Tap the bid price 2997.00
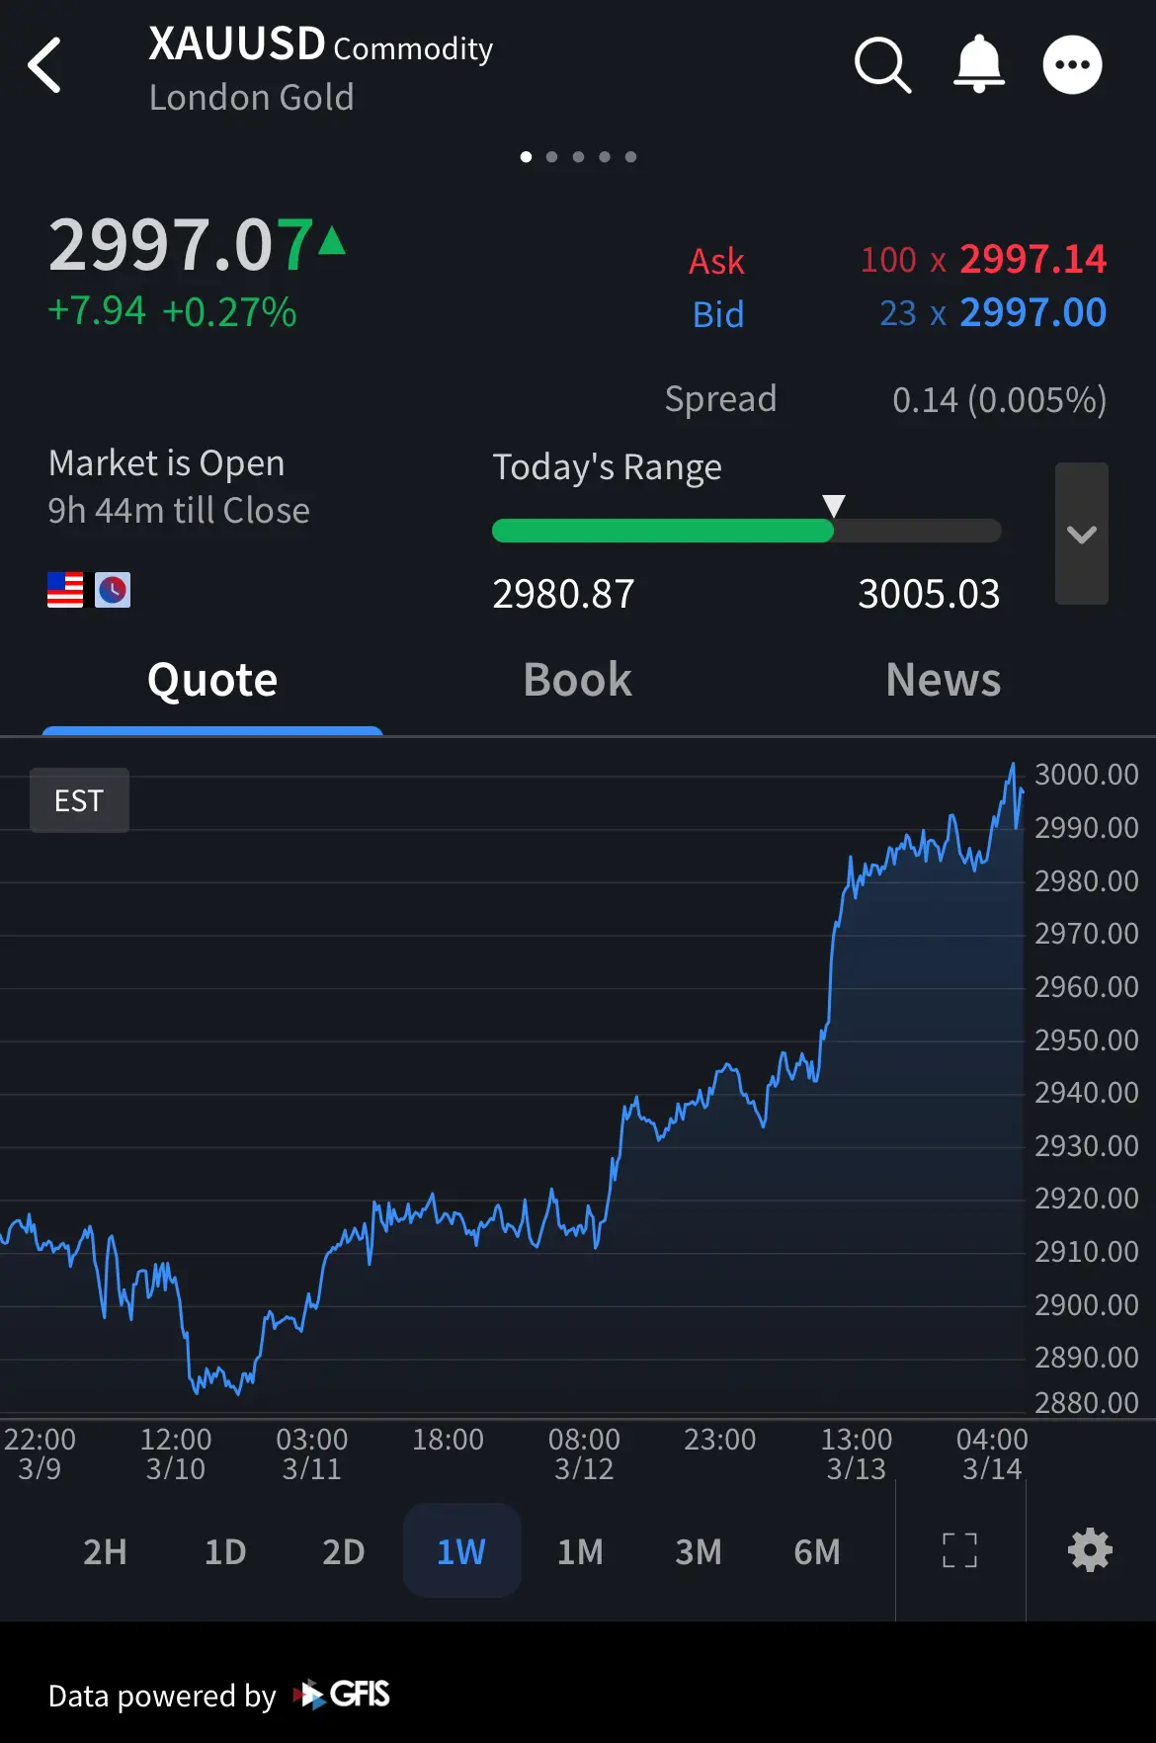Screen dimensions: 1156x1743 point(1032,312)
